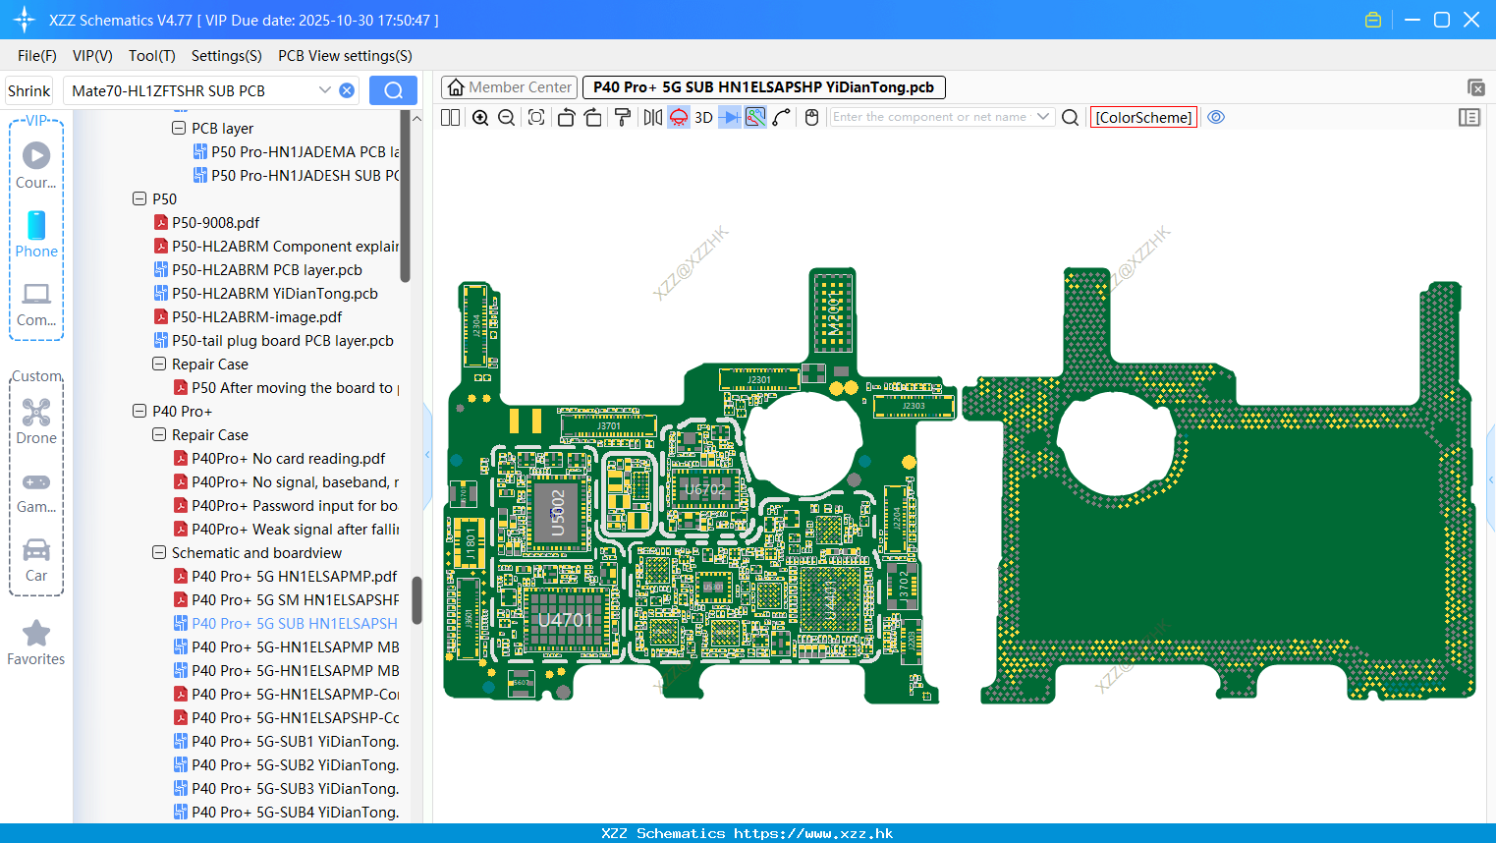Viewport: 1496px width, 843px height.
Task: Zoom out of the PCB view
Action: click(x=506, y=117)
